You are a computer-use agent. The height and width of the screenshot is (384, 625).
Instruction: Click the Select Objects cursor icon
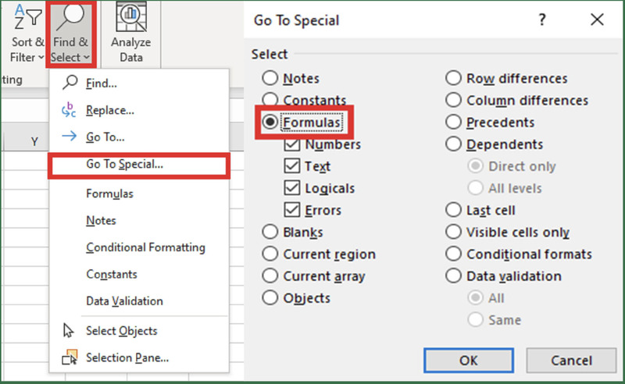70,331
